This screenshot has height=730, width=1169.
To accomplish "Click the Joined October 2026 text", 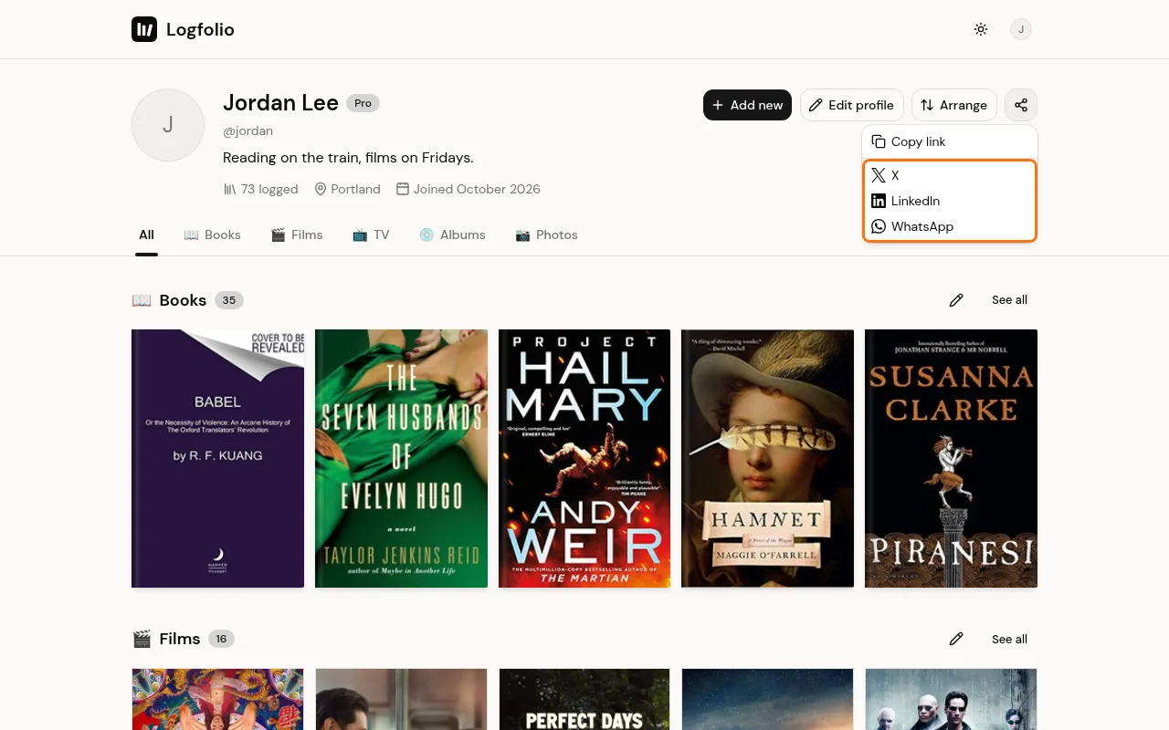I will pos(468,189).
